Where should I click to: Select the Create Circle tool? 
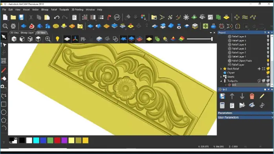[4, 112]
